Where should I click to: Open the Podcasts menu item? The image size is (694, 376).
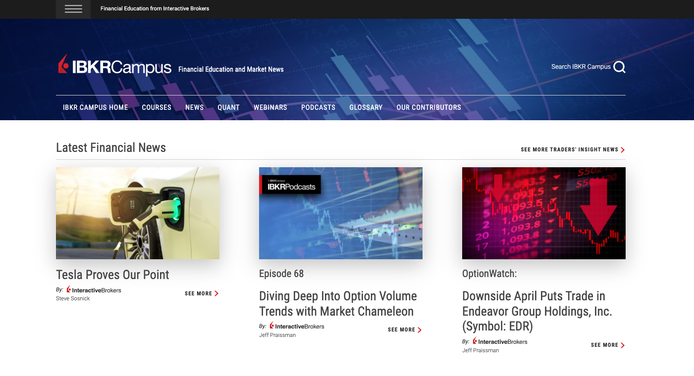tap(319, 107)
